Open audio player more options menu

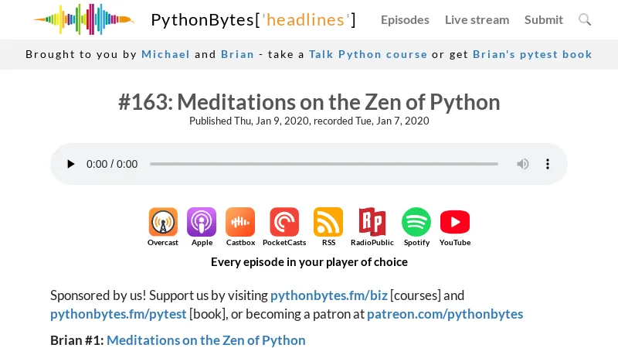pyautogui.click(x=548, y=164)
